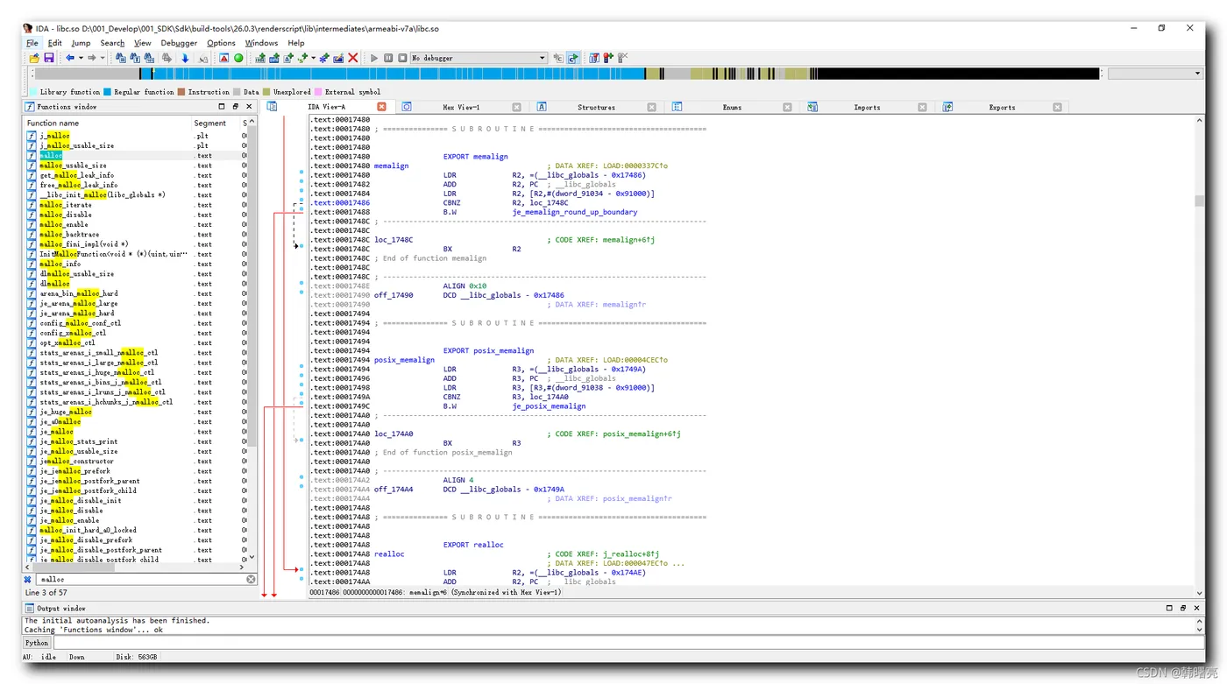The width and height of the screenshot is (1227, 684).
Task: Click the Stop process icon
Action: coord(402,58)
